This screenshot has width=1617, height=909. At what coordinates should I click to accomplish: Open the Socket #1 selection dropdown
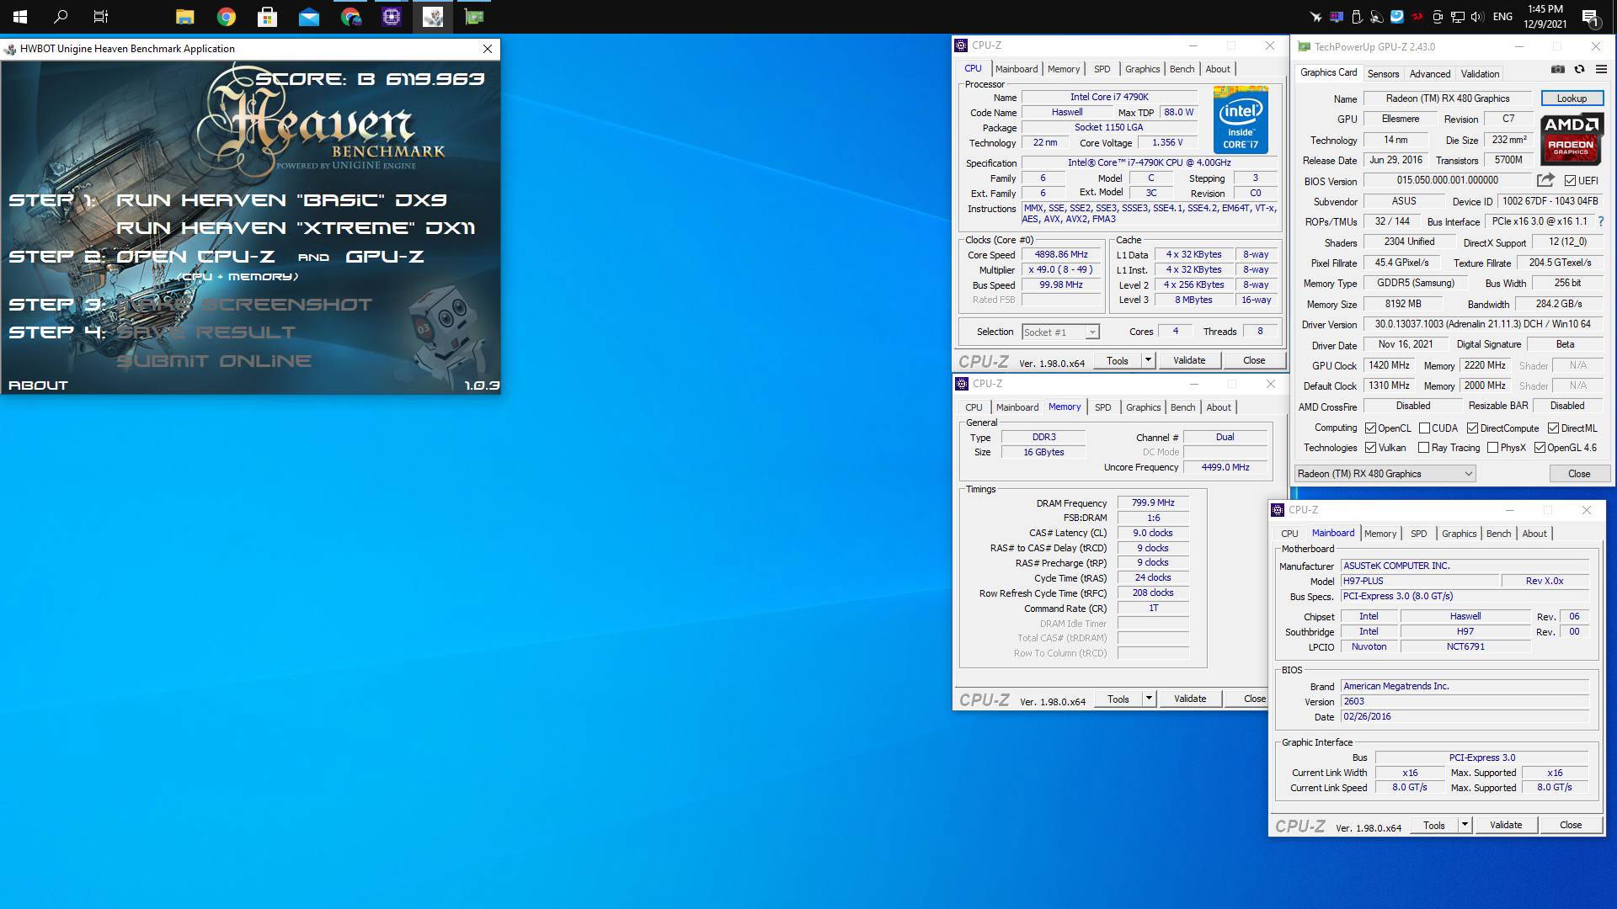[x=1061, y=332]
